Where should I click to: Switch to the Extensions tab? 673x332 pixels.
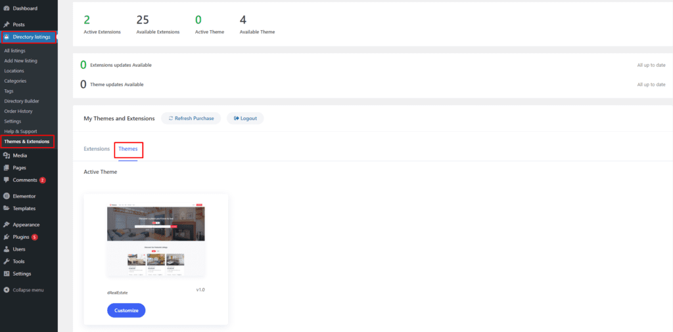click(x=97, y=149)
